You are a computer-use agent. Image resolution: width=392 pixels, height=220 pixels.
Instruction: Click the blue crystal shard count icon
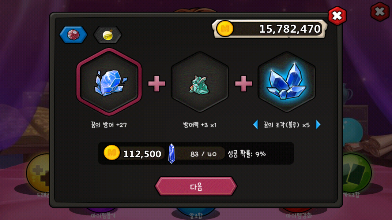click(171, 153)
